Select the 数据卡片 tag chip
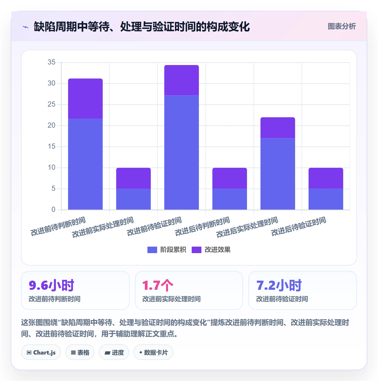Screen dimensions: 378x381 (153, 352)
